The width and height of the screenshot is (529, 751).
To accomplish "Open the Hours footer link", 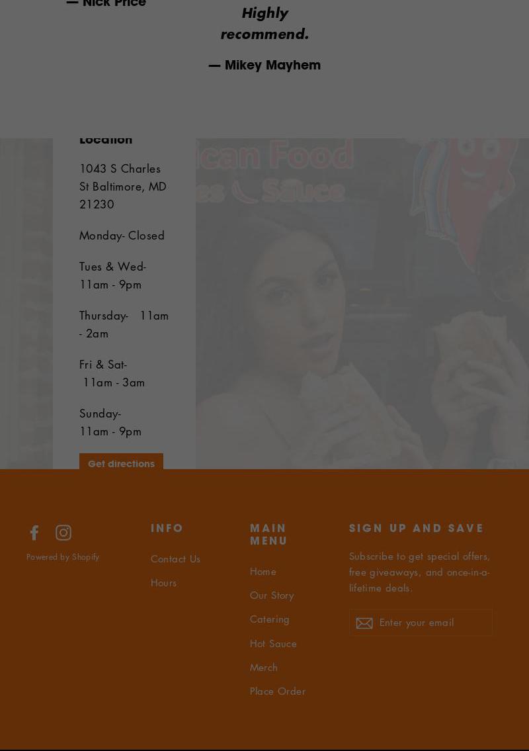I will point(164,582).
